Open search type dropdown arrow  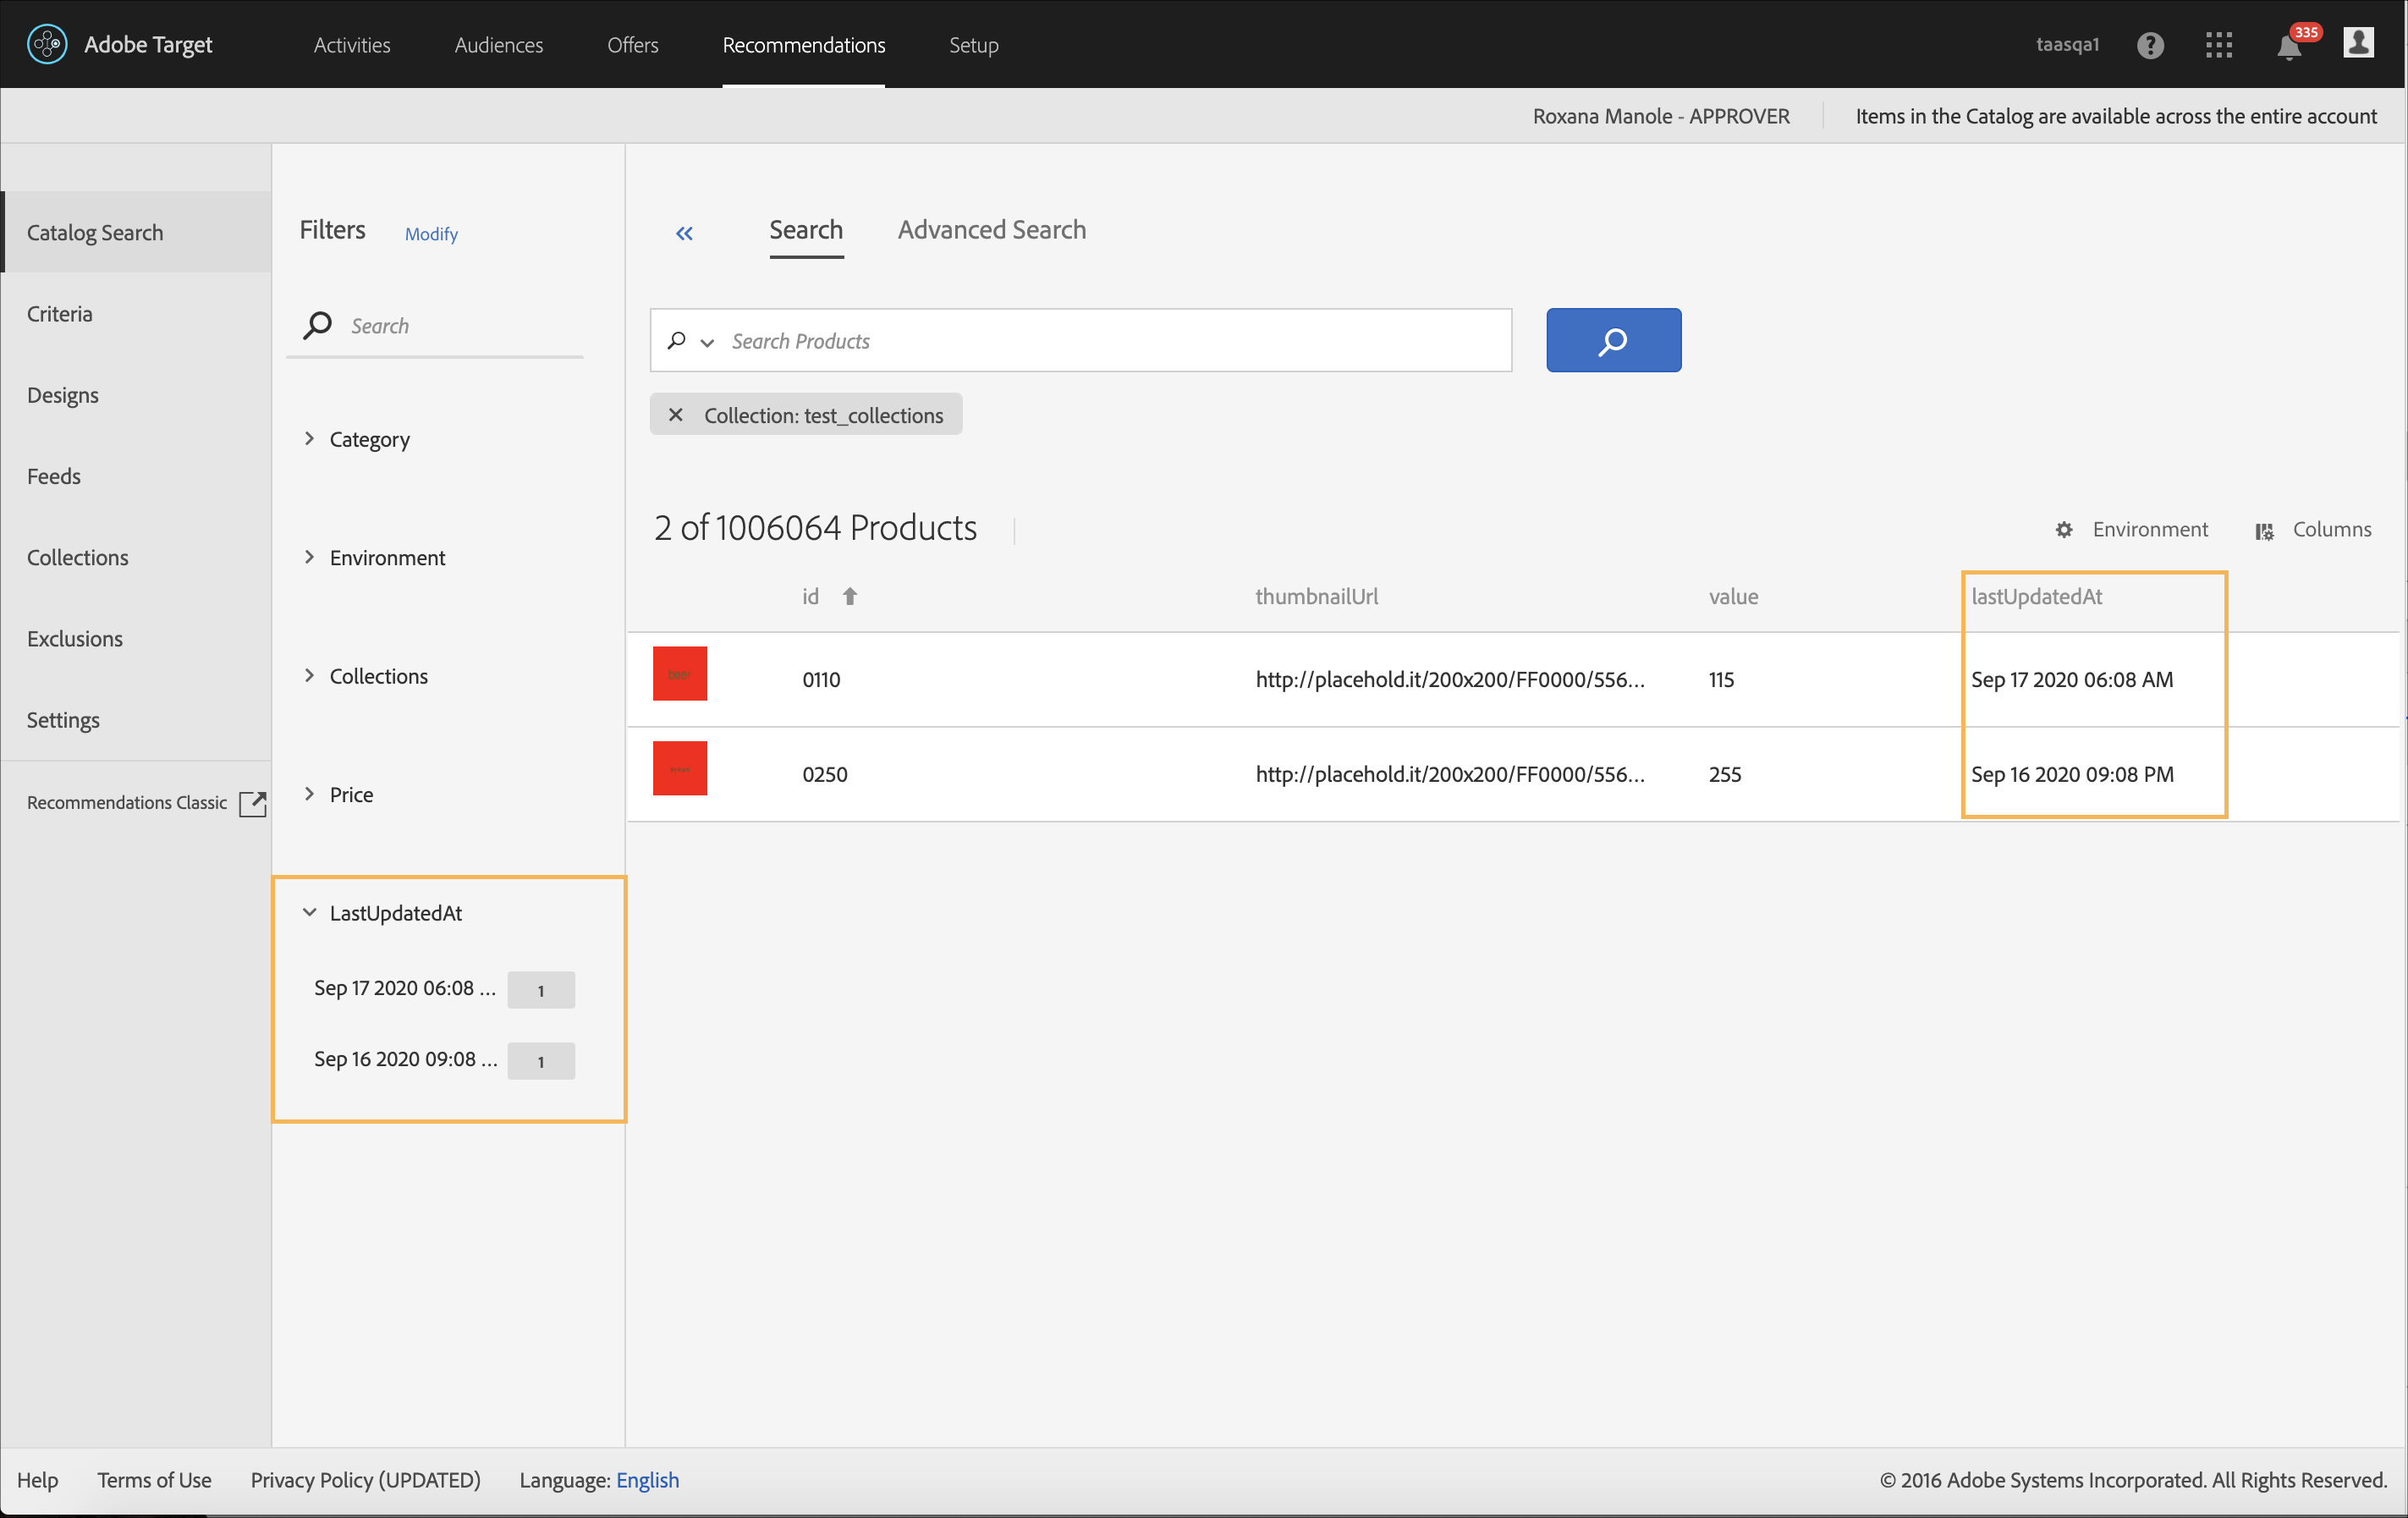707,343
